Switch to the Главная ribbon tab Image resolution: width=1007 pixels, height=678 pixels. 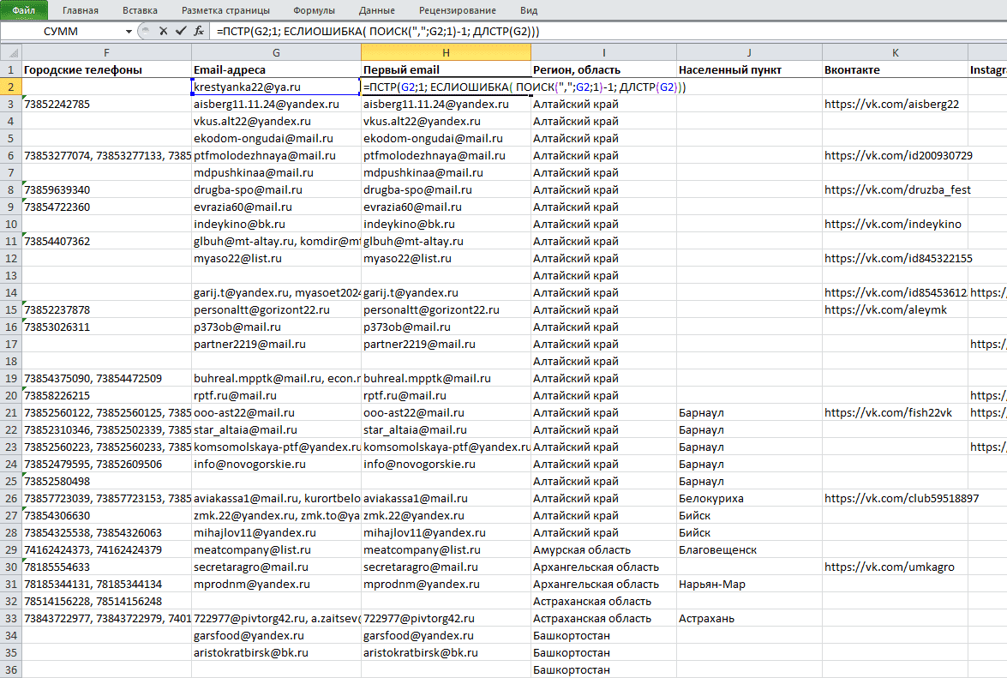click(81, 10)
